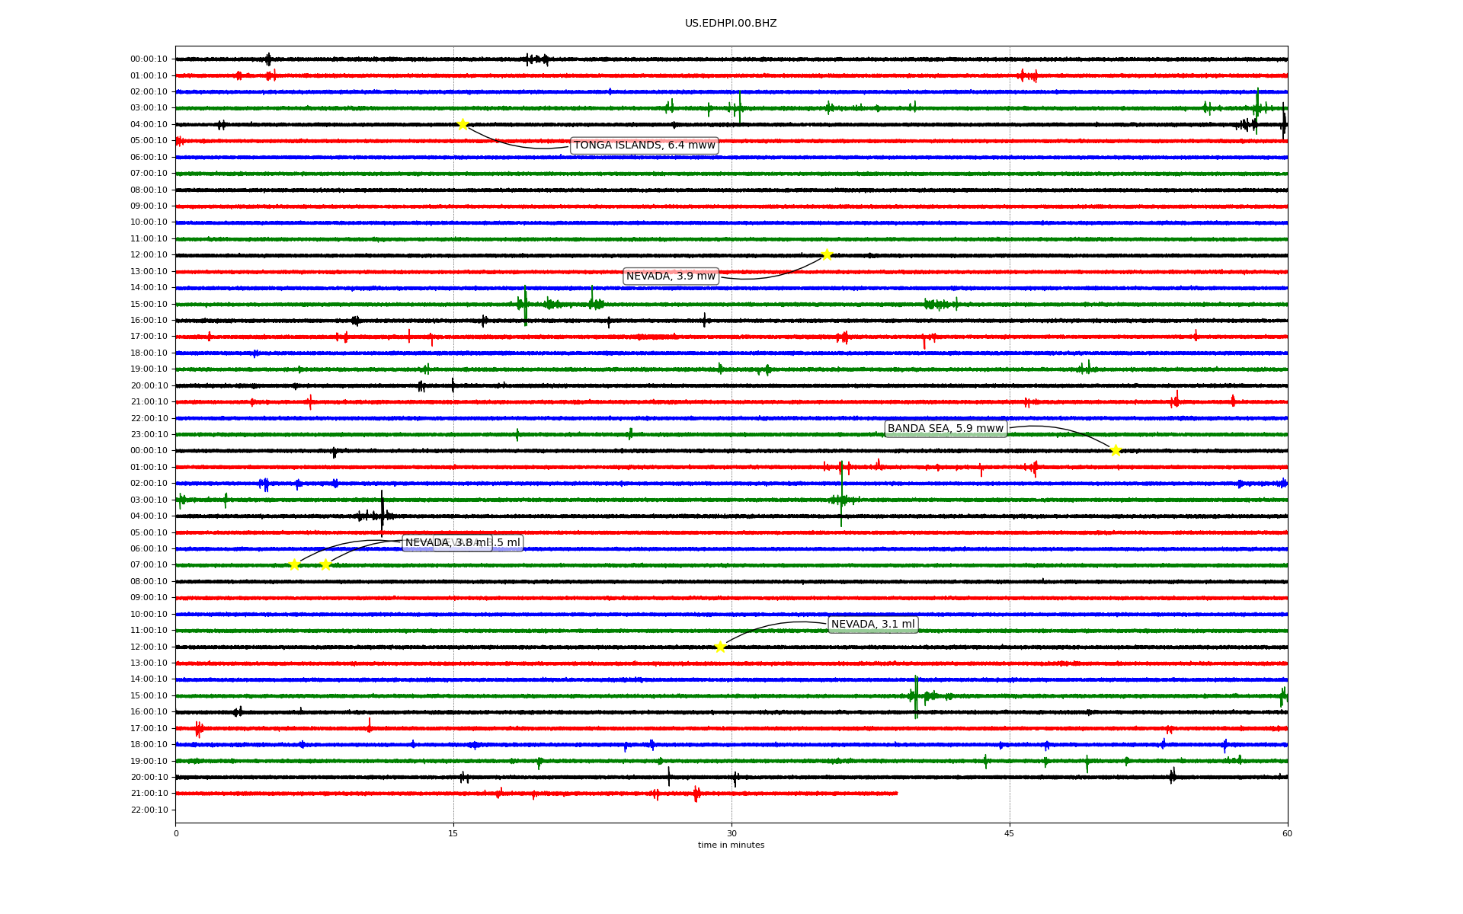
Task: Click the yellow star for the Nevada 3.9 mww event
Action: [827, 254]
